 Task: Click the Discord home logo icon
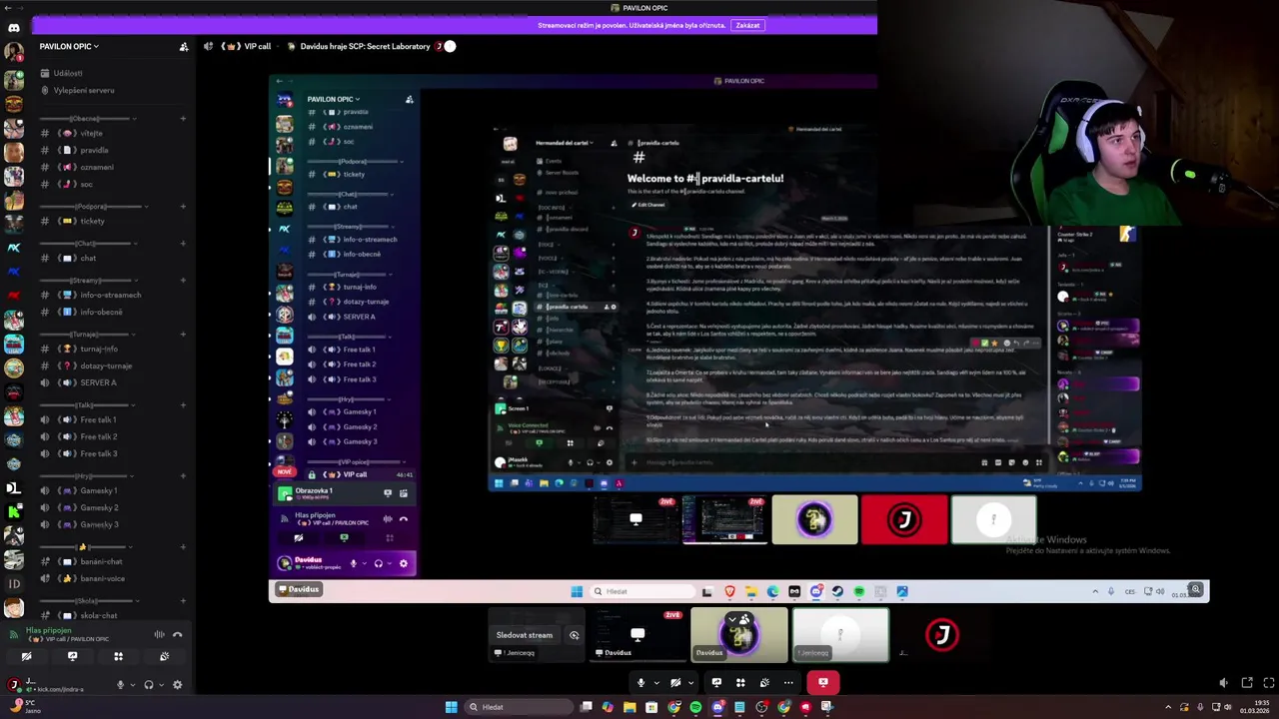[14, 28]
